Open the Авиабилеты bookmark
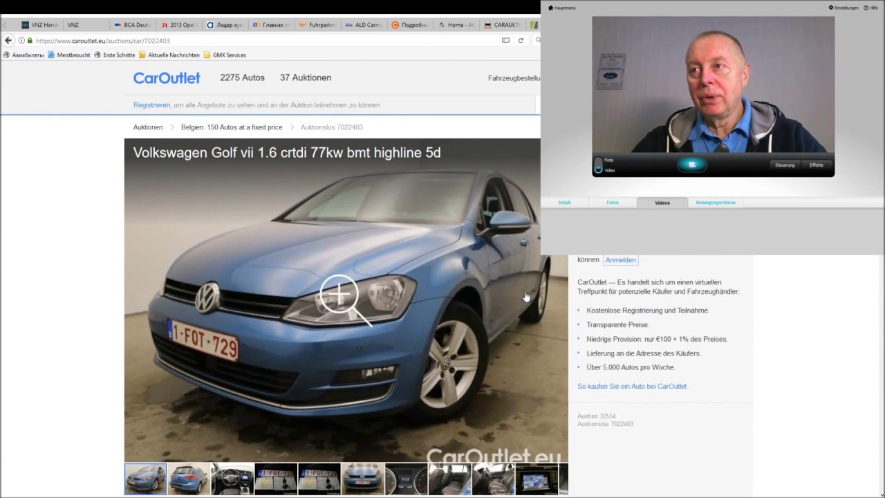This screenshot has height=498, width=885. pyautogui.click(x=24, y=55)
